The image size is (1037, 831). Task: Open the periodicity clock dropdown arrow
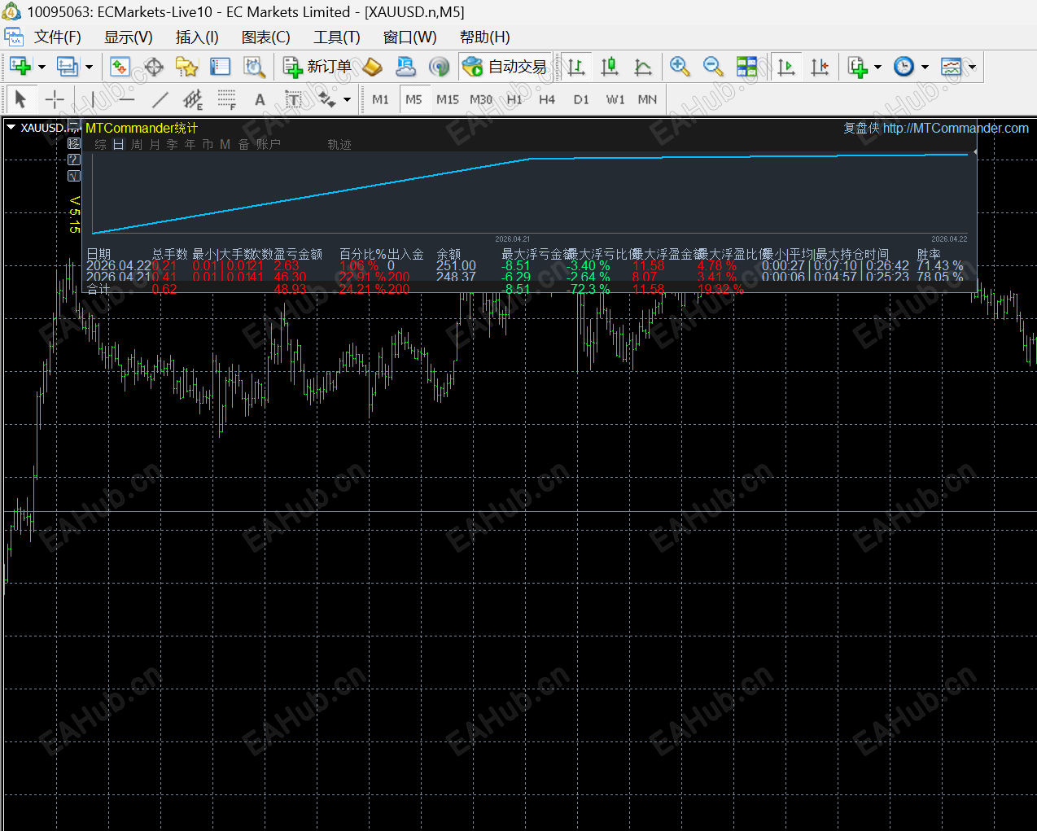point(925,67)
